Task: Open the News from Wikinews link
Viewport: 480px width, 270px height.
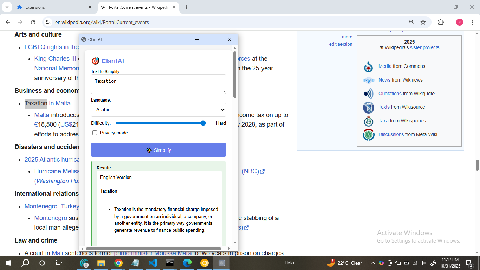Action: click(384, 80)
